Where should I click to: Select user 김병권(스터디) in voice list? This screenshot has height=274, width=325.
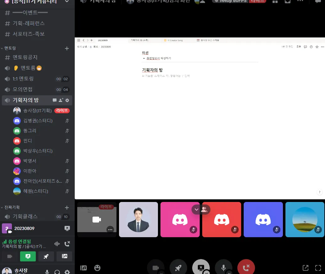click(x=41, y=120)
